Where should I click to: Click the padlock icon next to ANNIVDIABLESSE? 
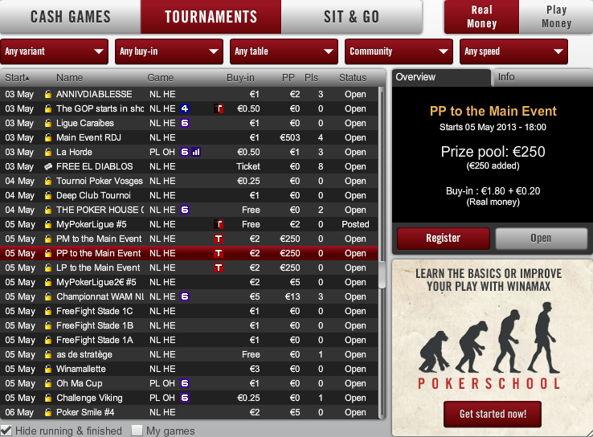pyautogui.click(x=48, y=94)
